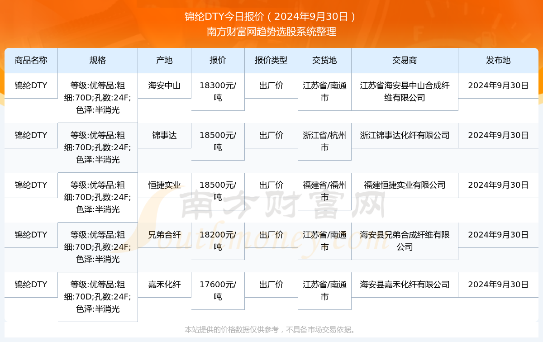Select trader 福建恒捷实业有限公司
Image resolution: width=543 pixels, height=342 pixels.
pos(405,185)
